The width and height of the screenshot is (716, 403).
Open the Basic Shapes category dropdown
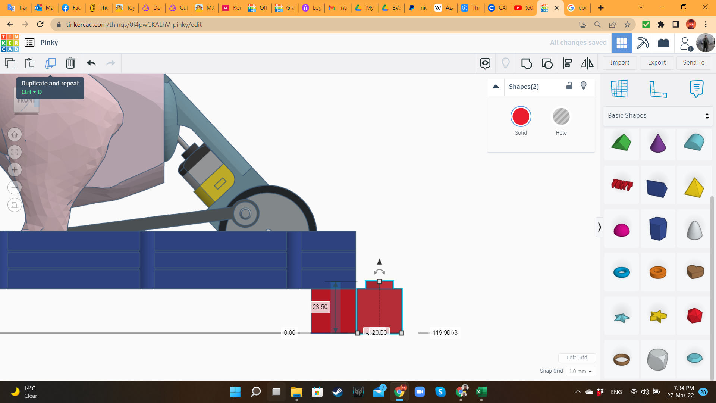(658, 116)
